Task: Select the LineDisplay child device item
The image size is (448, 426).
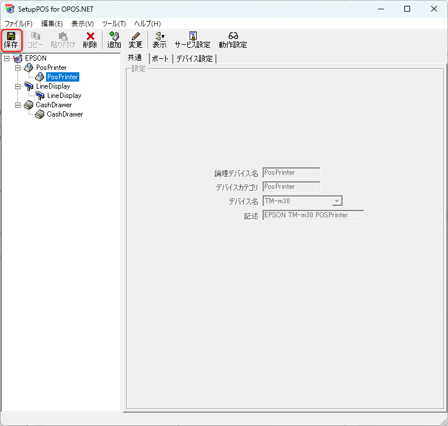Action: (x=64, y=96)
